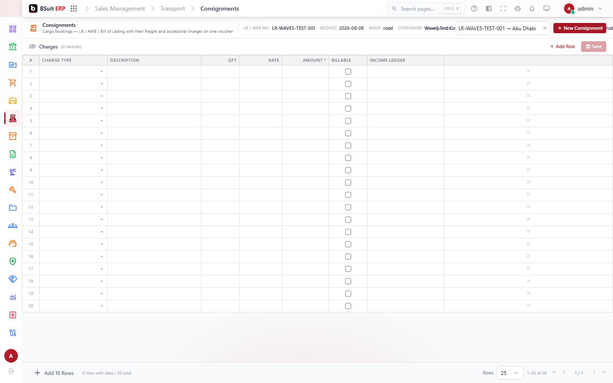Open Charge Type dropdown in row 1
613x383 pixels.
click(73, 71)
